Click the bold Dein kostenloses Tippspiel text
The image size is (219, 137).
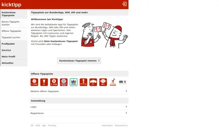coord(61,41)
